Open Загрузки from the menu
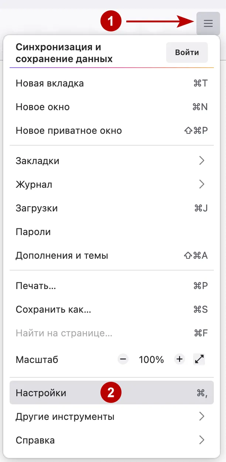The image size is (226, 462). pos(37,208)
